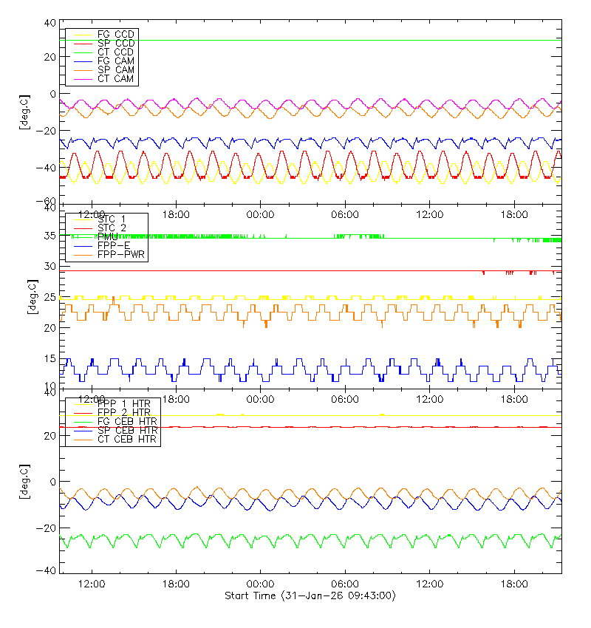591x628 pixels.
Task: Click the FG CCD legend entry
Action: point(115,35)
